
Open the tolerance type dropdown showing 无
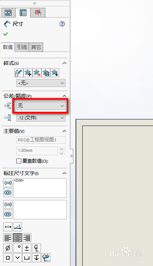41,106
